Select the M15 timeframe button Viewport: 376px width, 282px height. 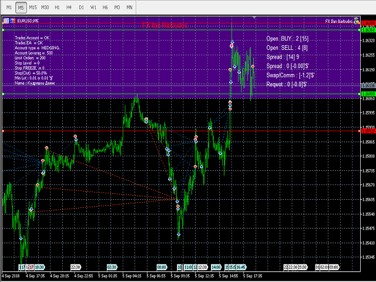[32, 7]
